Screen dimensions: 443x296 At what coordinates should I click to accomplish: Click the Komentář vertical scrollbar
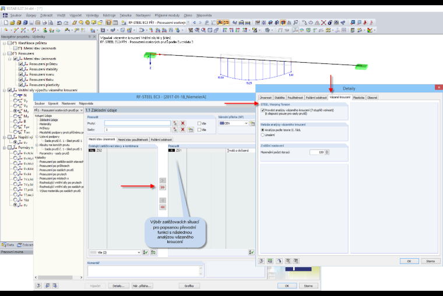click(x=201, y=271)
